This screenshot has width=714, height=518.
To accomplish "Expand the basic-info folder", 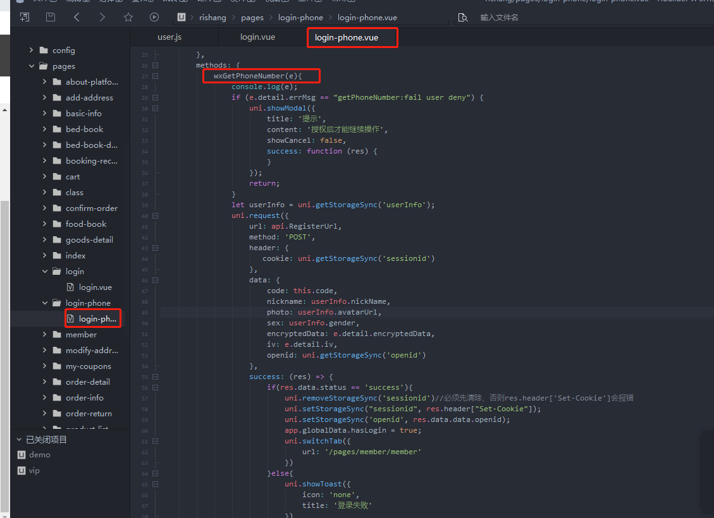I will point(45,113).
